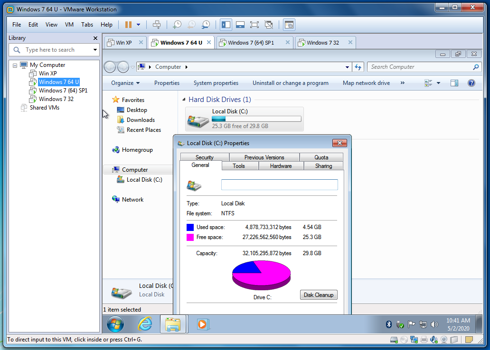
Task: Open the Organize dropdown menu
Action: pos(125,83)
